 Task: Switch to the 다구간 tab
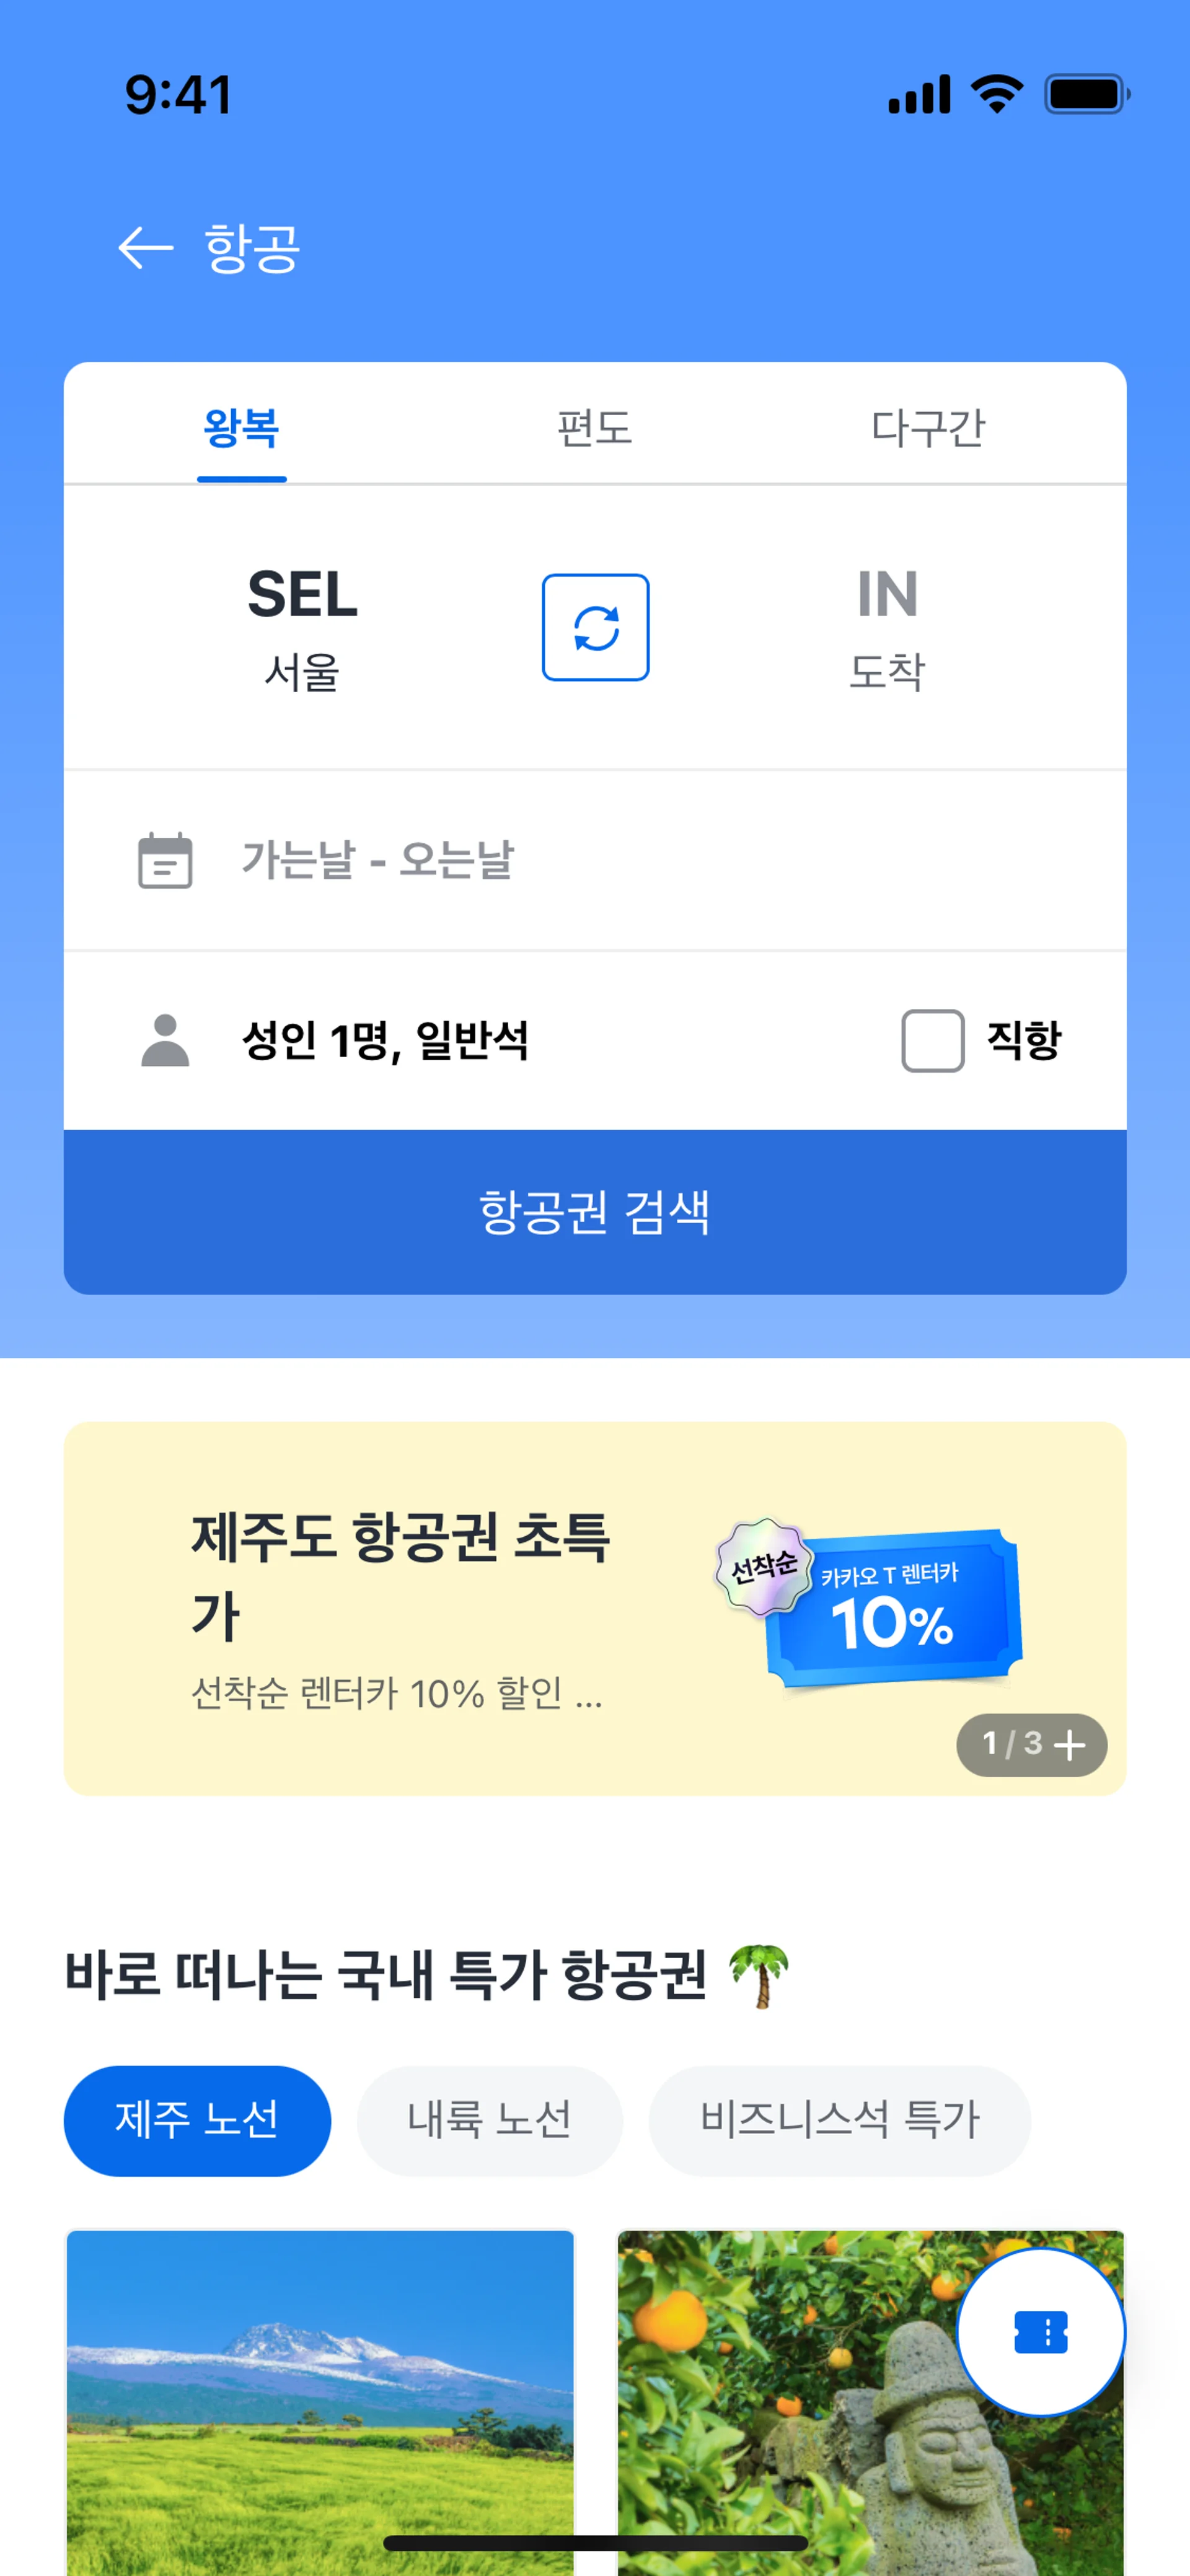pyautogui.click(x=928, y=428)
